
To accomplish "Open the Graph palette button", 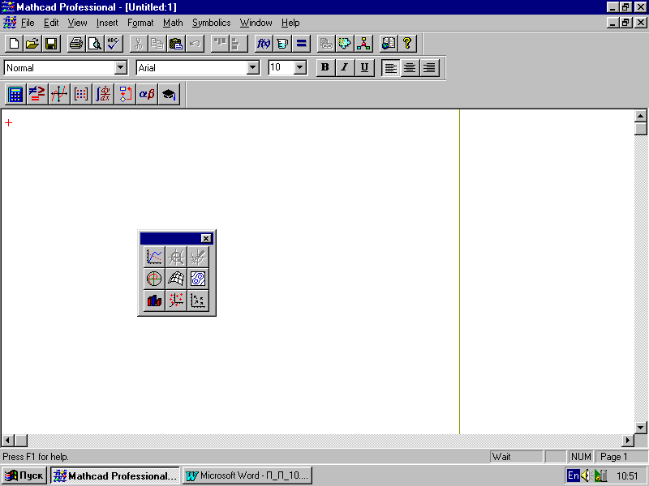I will coord(59,94).
